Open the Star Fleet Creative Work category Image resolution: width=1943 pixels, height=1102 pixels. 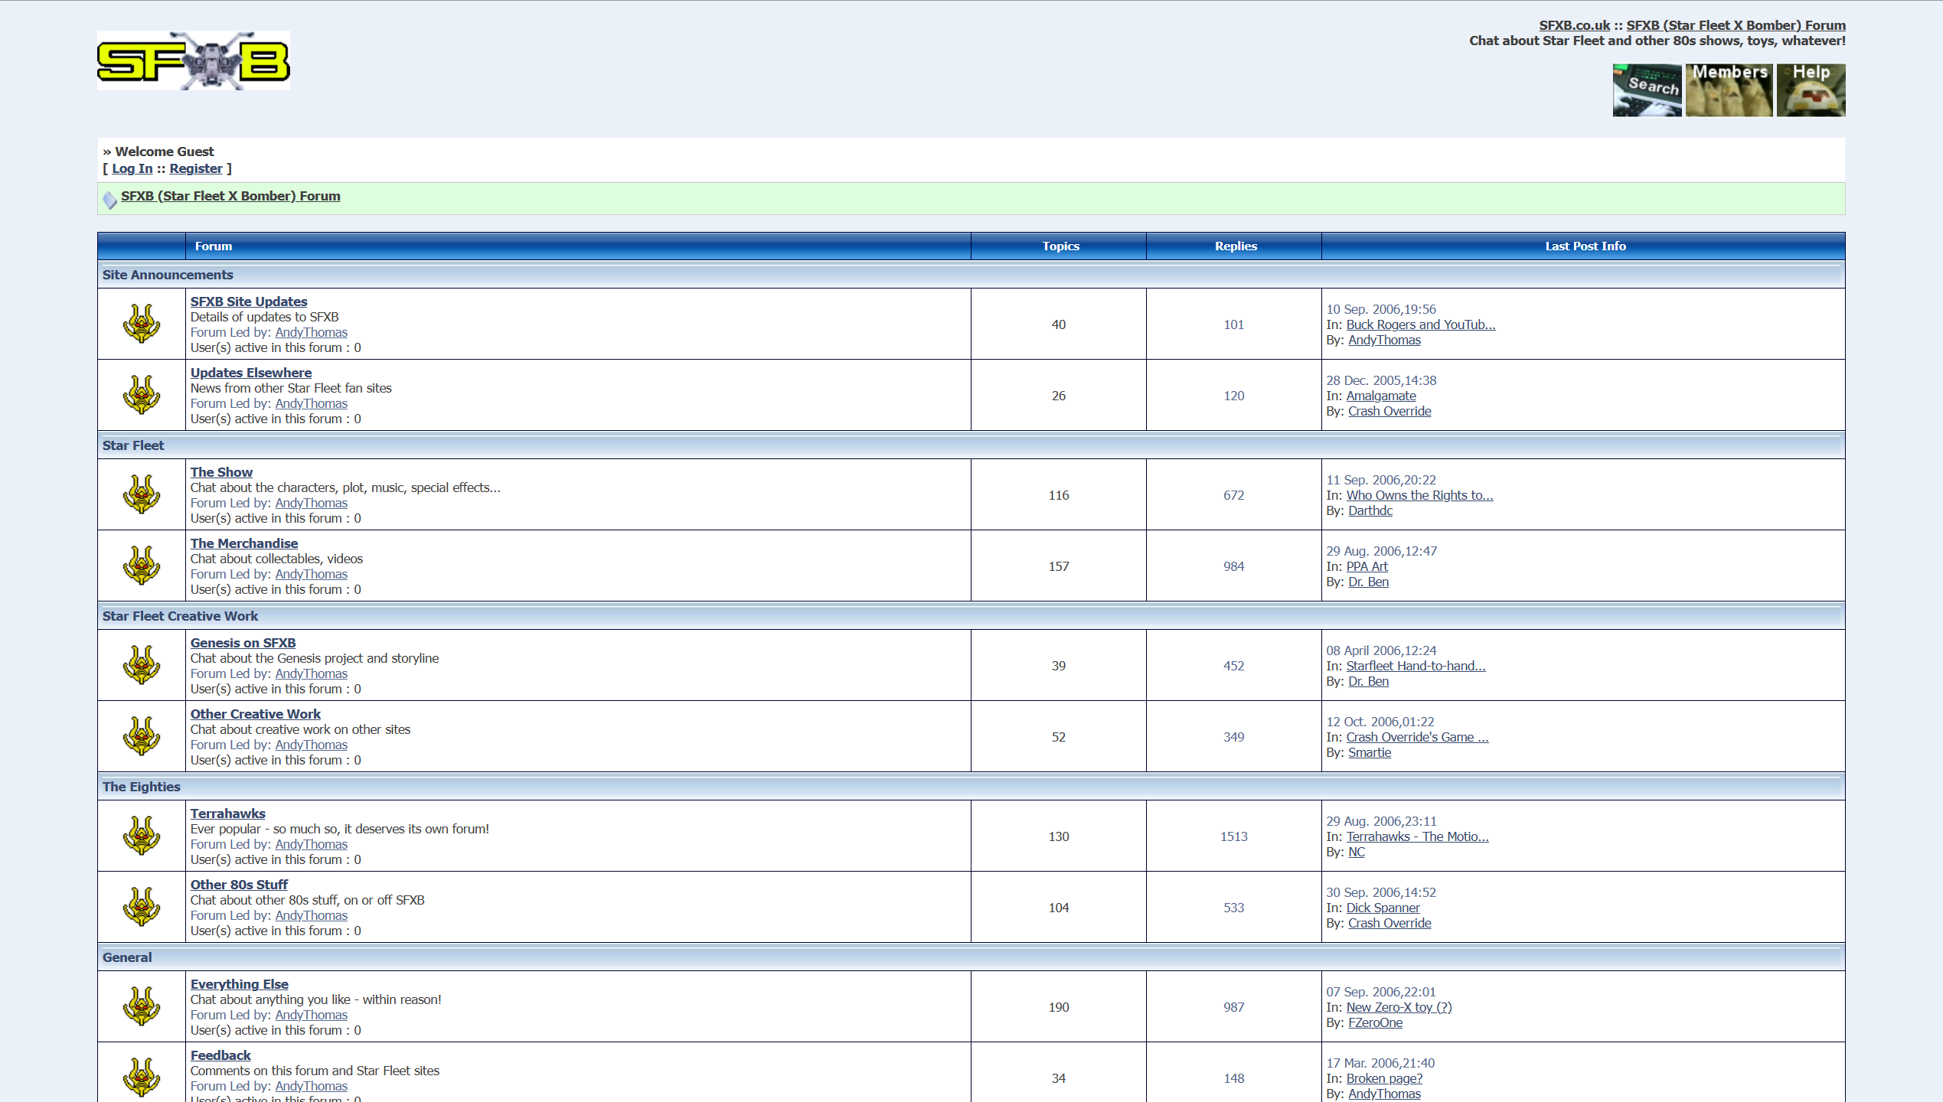(180, 616)
